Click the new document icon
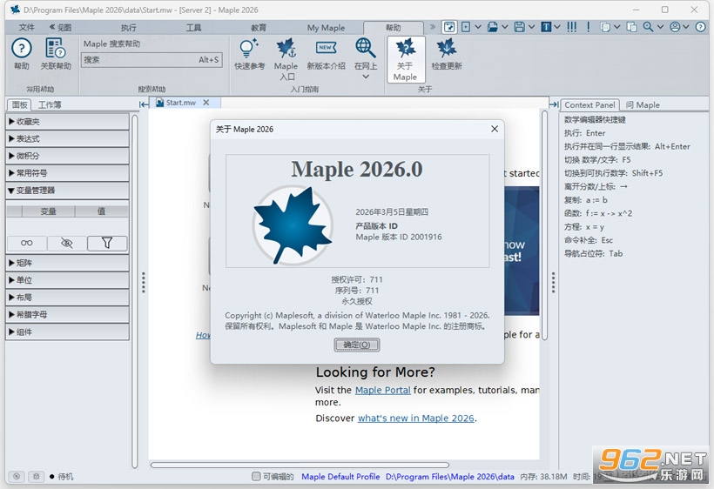714x489 pixels. [x=465, y=27]
